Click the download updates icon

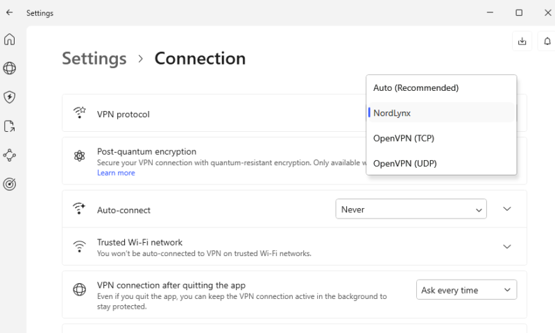[x=522, y=42]
